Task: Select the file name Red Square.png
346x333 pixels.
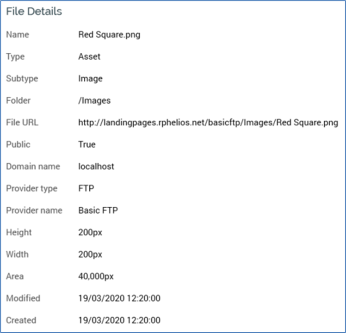Action: [x=109, y=35]
